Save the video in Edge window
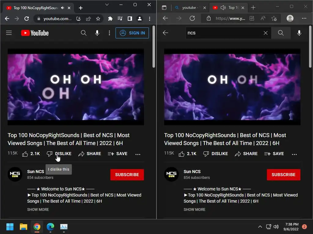 (x=274, y=154)
